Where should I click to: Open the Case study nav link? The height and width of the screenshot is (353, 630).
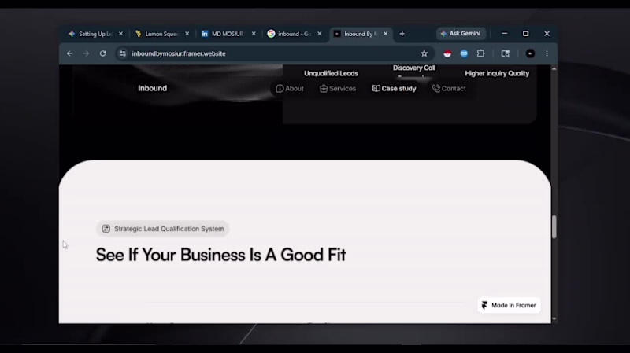[x=395, y=89]
